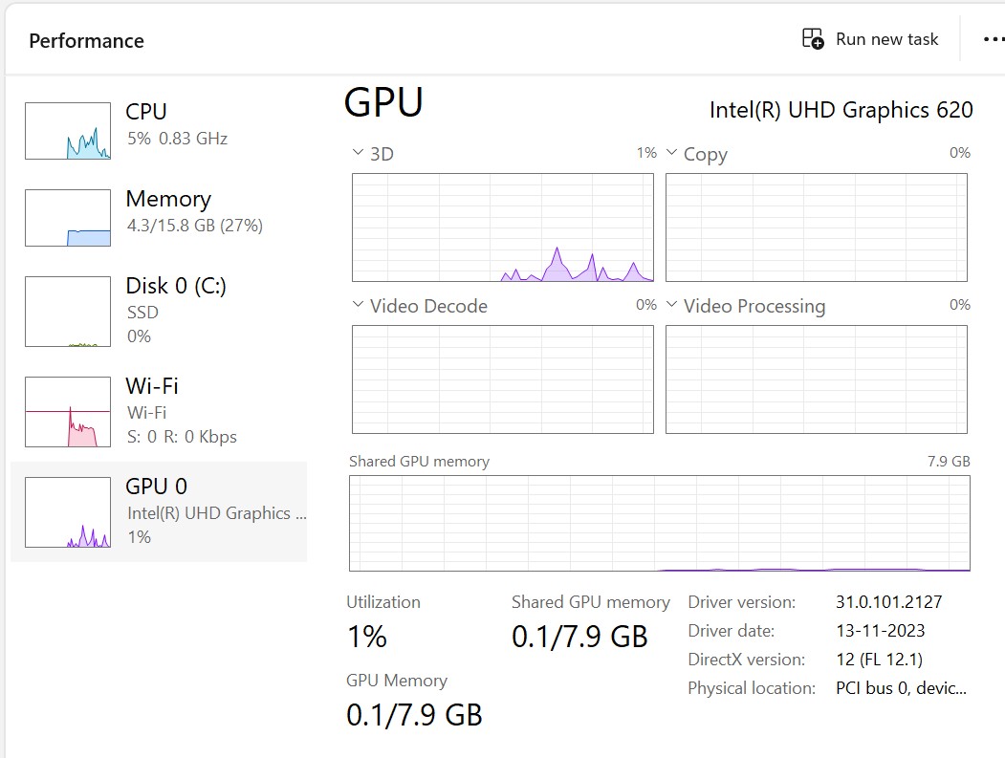Open the Video Processing engine dropdown
This screenshot has width=1005, height=758.
click(672, 305)
